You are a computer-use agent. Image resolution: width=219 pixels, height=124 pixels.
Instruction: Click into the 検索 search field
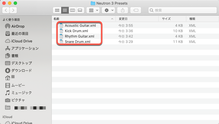click(183, 10)
